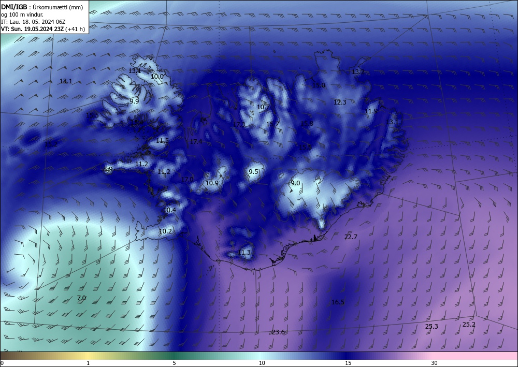Click the map value "10.9"
This screenshot has height=367, width=518.
click(x=212, y=183)
